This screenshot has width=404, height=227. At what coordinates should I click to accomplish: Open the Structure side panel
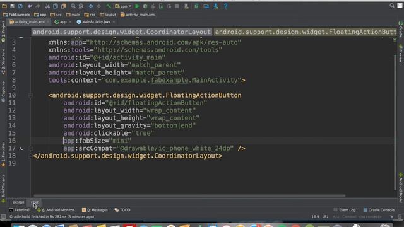3,62
